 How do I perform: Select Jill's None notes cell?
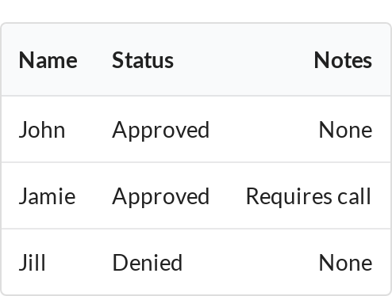point(345,263)
